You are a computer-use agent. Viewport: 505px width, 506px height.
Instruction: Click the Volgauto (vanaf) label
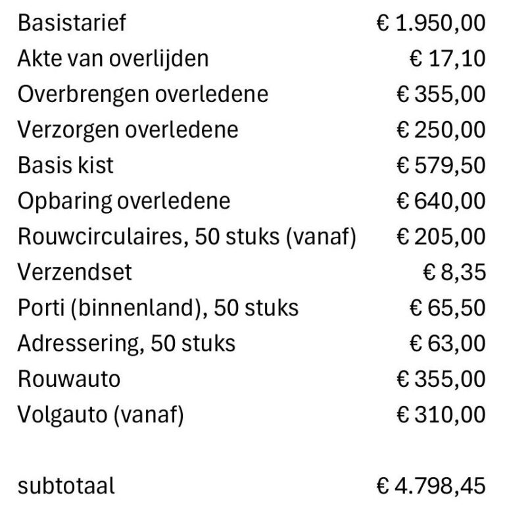point(101,415)
